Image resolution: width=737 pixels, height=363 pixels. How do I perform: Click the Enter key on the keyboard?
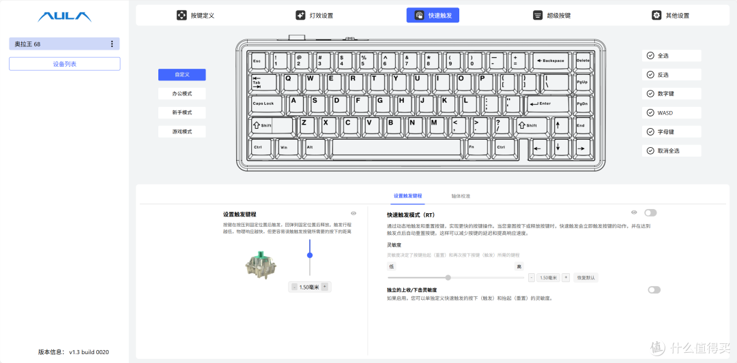547,104
